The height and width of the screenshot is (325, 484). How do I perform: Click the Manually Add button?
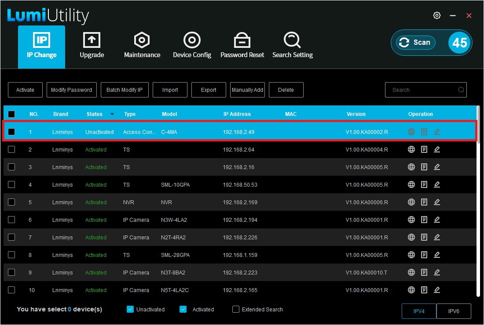point(248,90)
